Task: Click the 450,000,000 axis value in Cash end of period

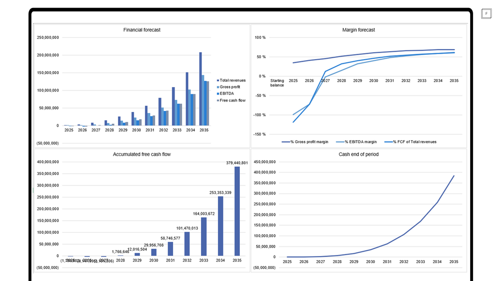Action: [x=265, y=162]
